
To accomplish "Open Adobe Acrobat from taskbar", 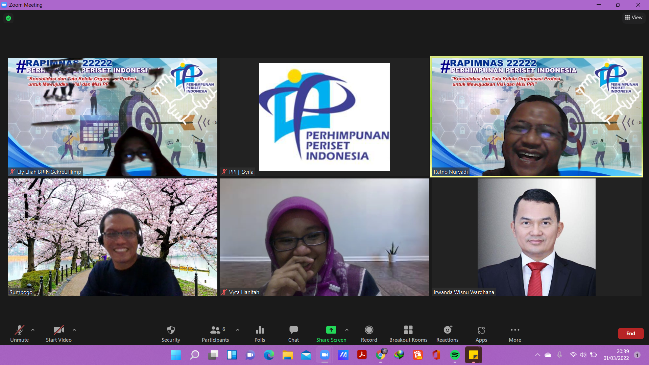I will (x=362, y=355).
